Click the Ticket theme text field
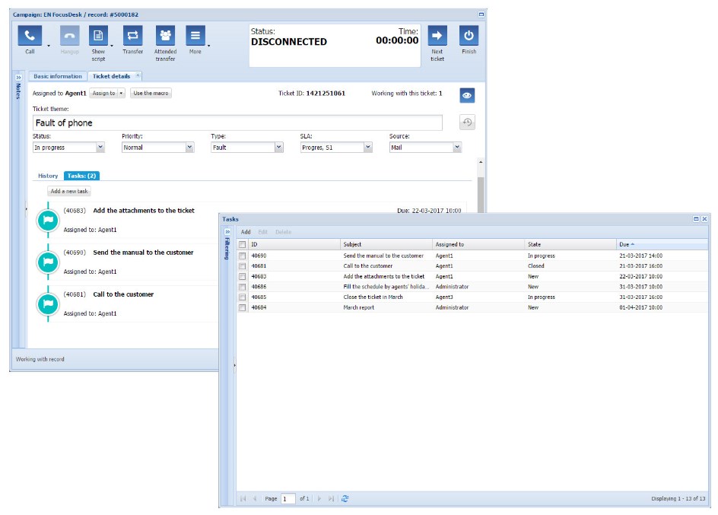Image resolution: width=718 pixels, height=515 pixels. [237, 122]
